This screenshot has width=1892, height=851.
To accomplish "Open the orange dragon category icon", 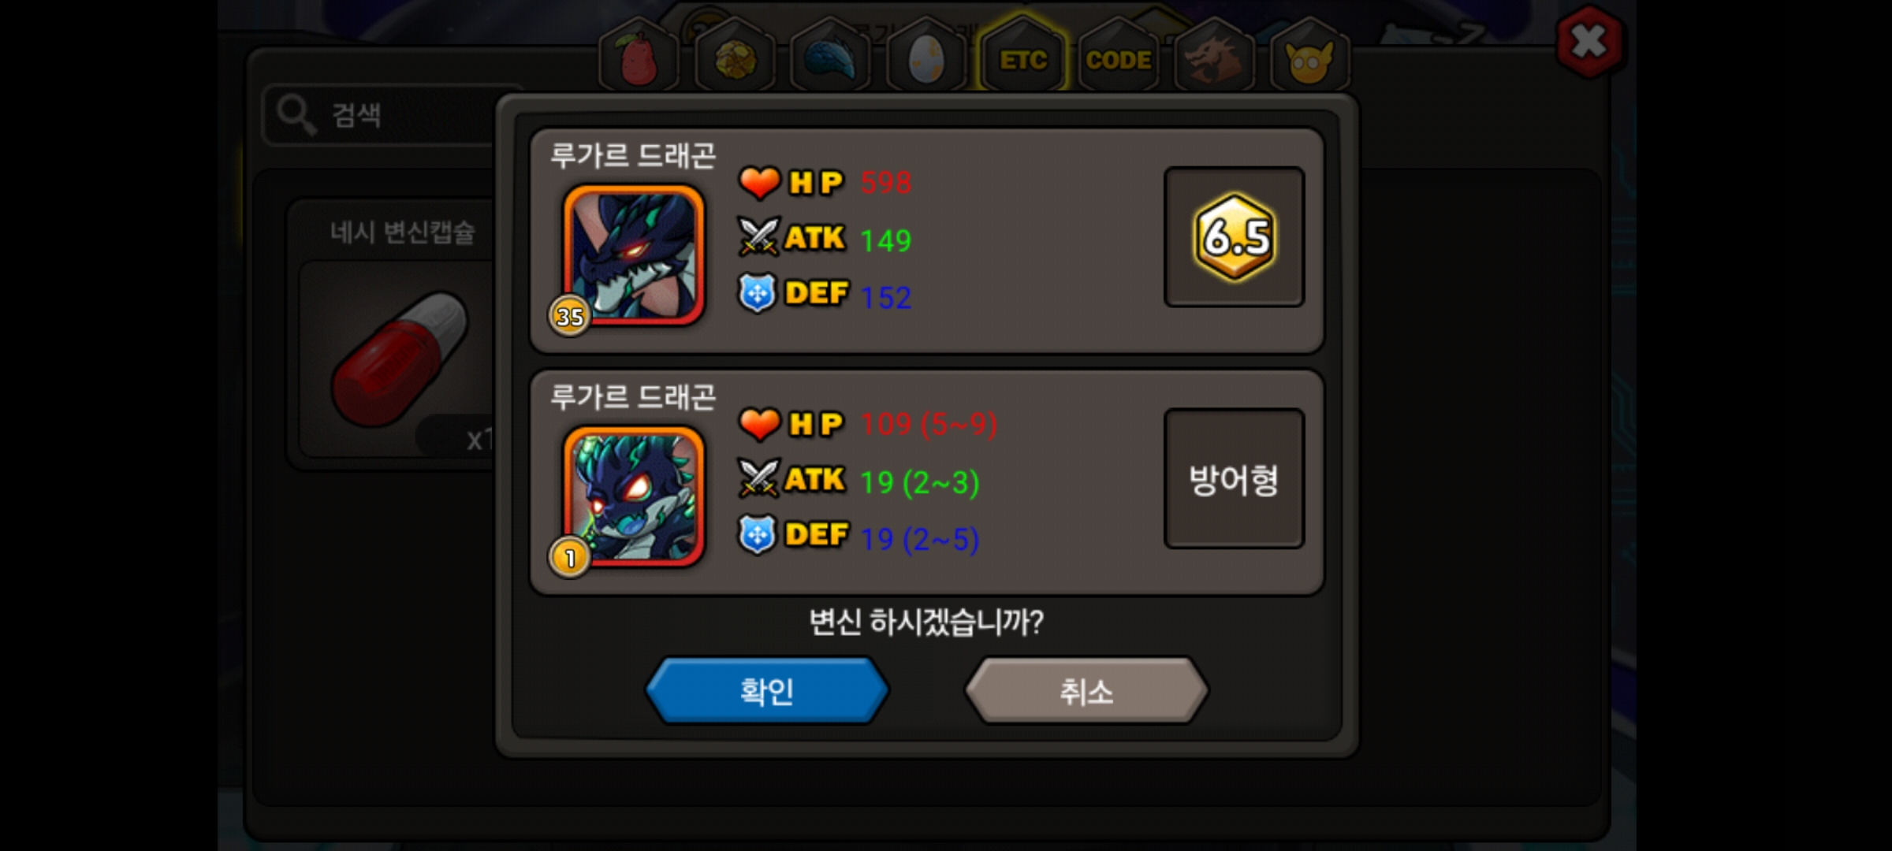I will coord(1214,57).
